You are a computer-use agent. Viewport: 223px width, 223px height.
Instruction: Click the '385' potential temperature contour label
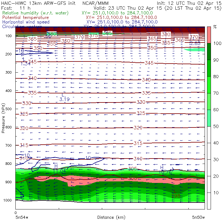(107, 33)
